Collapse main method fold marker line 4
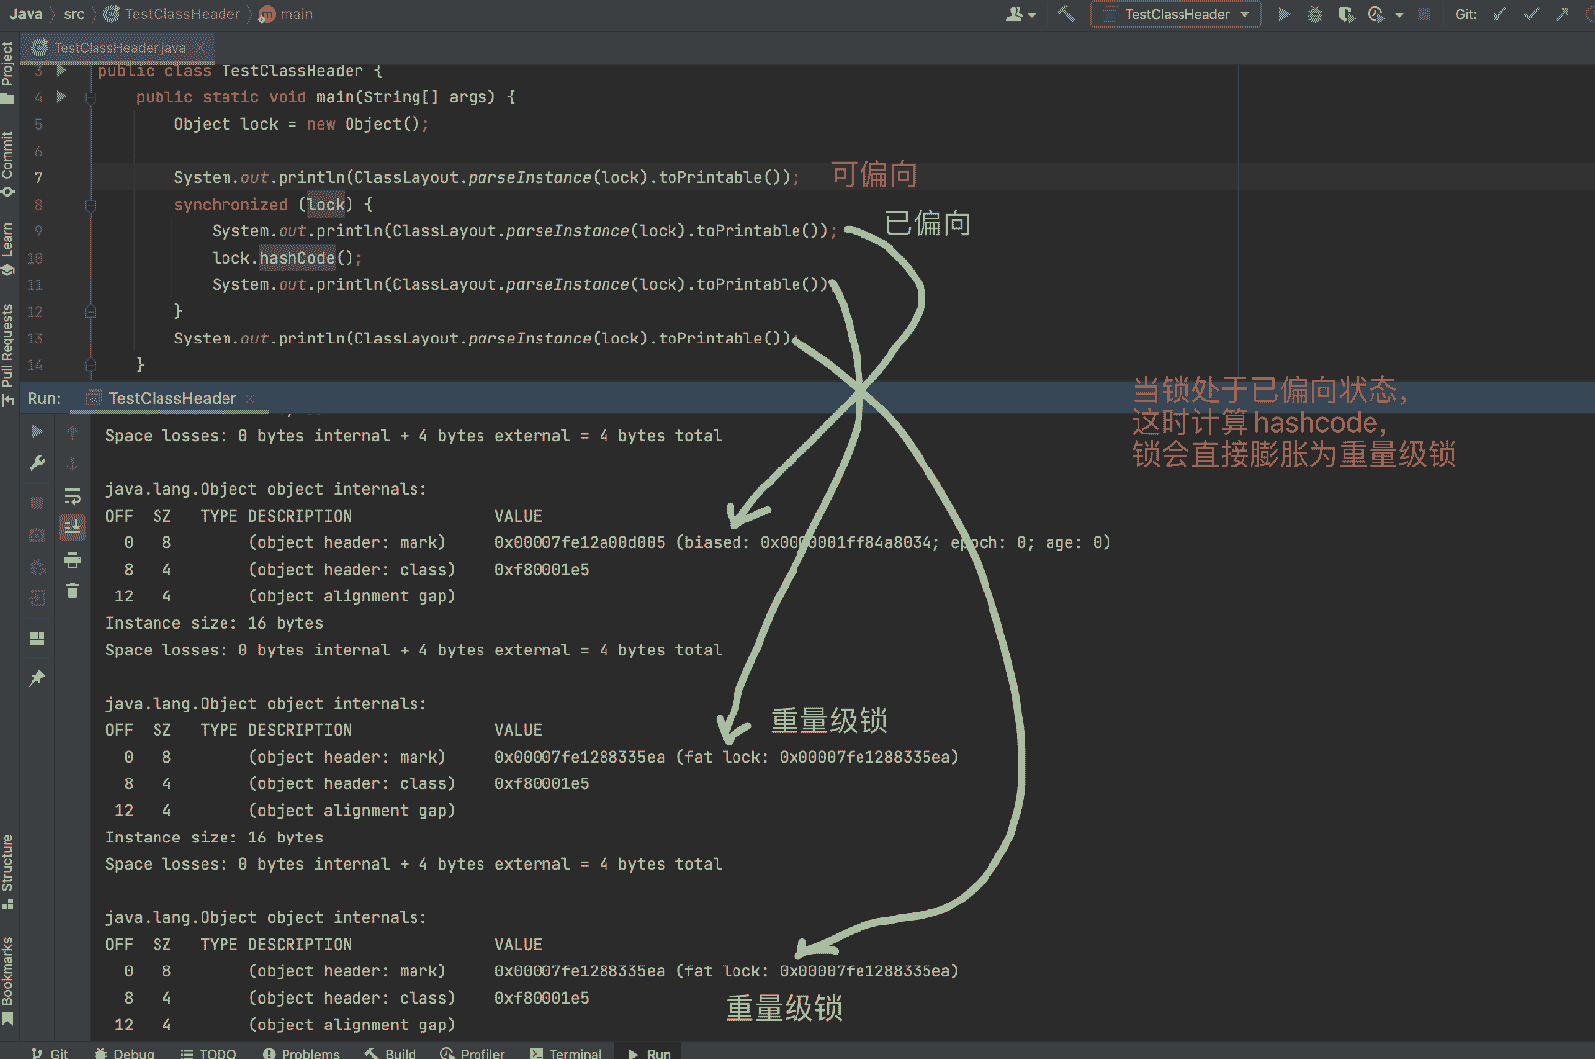Image resolution: width=1595 pixels, height=1059 pixels. point(91,97)
